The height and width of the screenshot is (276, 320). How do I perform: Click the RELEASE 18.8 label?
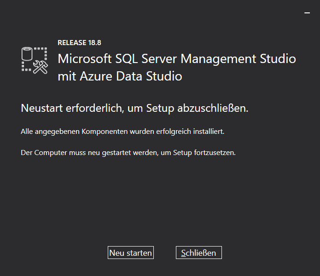pos(79,43)
